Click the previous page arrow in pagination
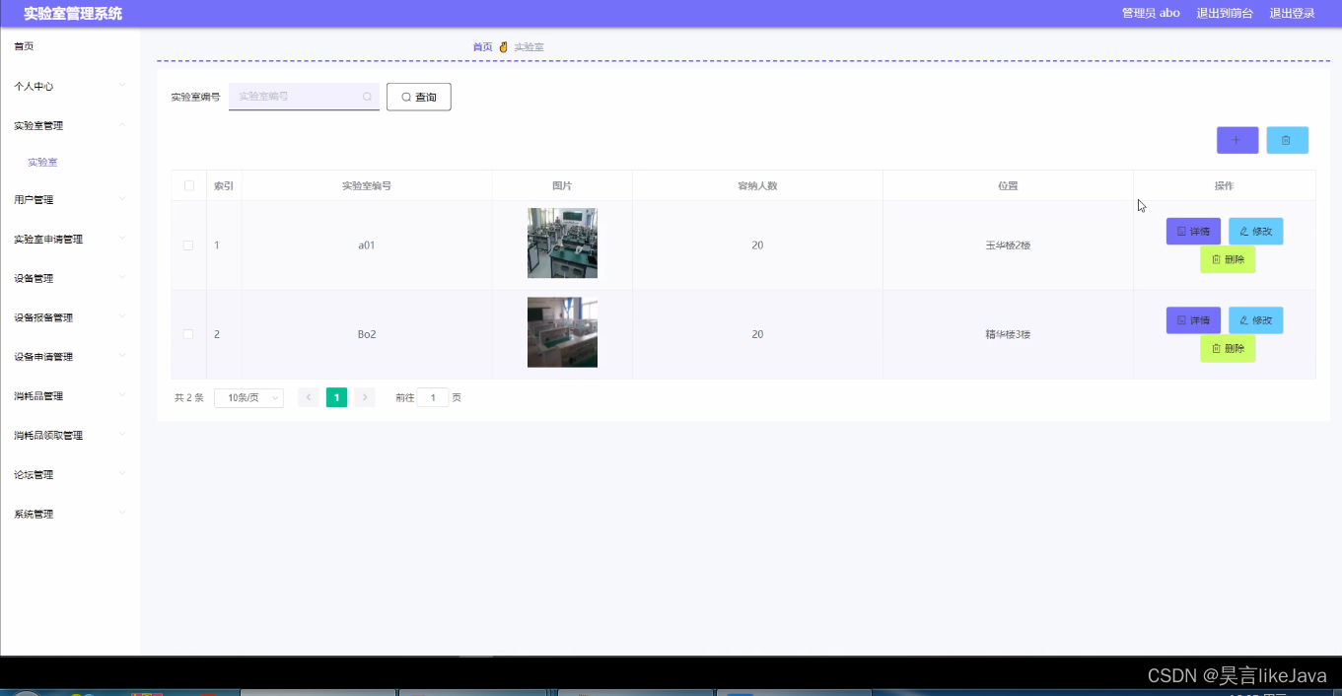 [x=308, y=397]
